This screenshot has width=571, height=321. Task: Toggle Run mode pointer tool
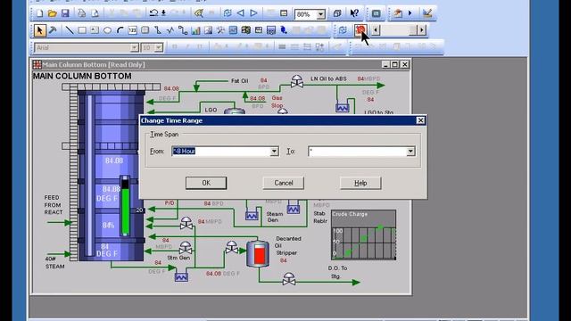click(x=39, y=30)
